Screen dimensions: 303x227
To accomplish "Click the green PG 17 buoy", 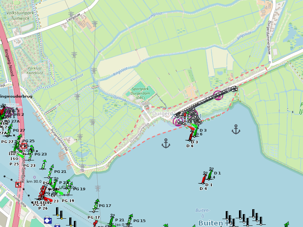I will (95, 207).
